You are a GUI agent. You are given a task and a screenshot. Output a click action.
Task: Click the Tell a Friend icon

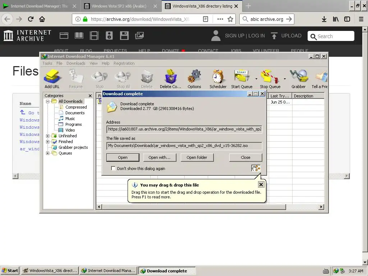[322, 77]
